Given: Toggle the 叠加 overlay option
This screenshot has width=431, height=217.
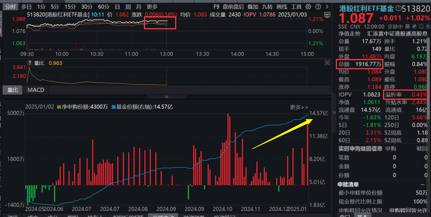Looking at the screenshot, I should [x=252, y=7].
